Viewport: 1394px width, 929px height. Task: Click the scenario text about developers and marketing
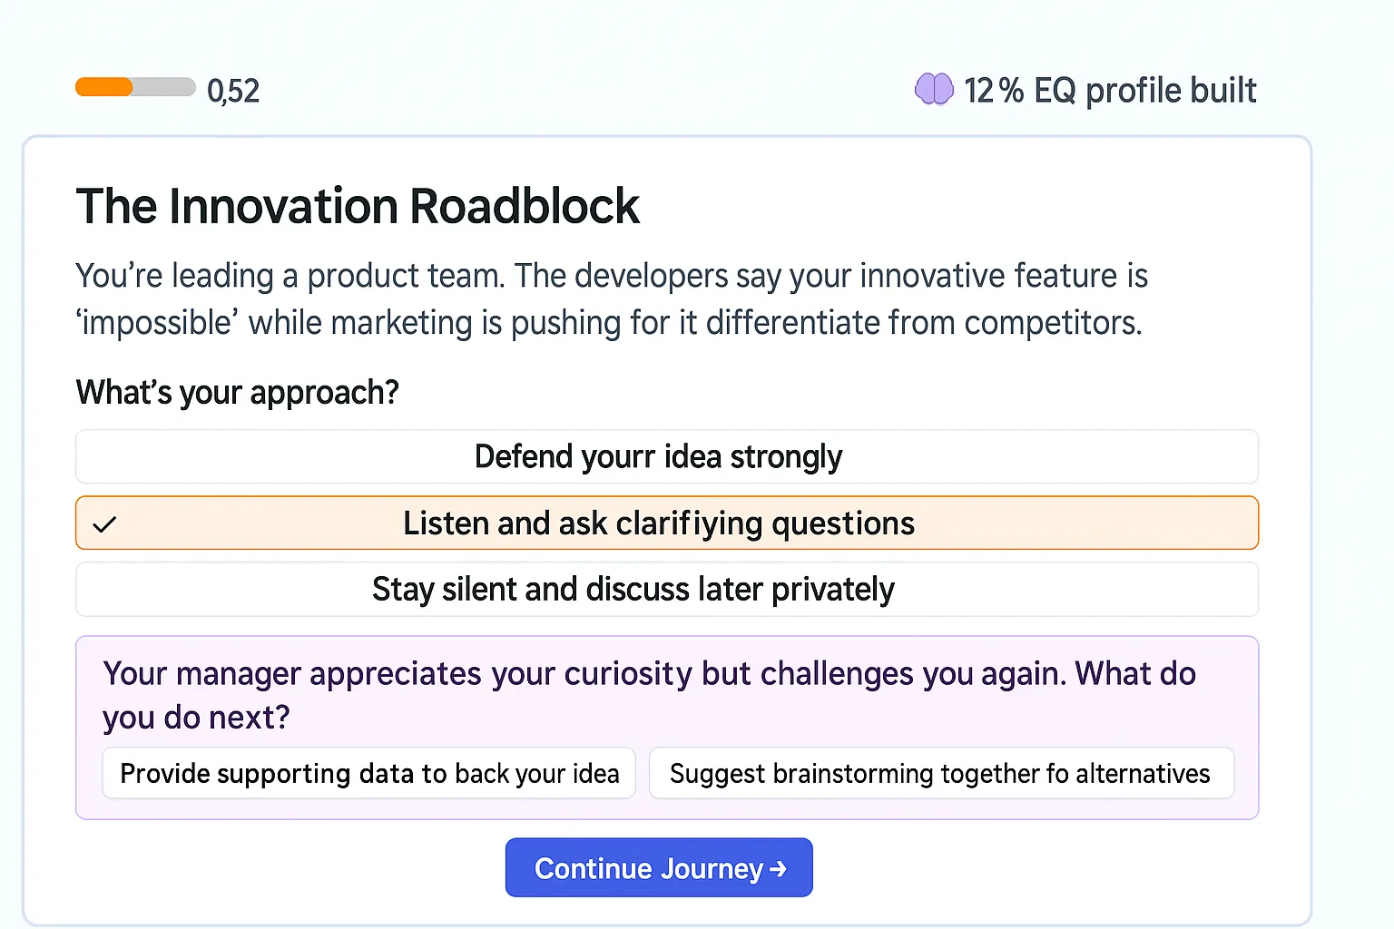coord(611,298)
